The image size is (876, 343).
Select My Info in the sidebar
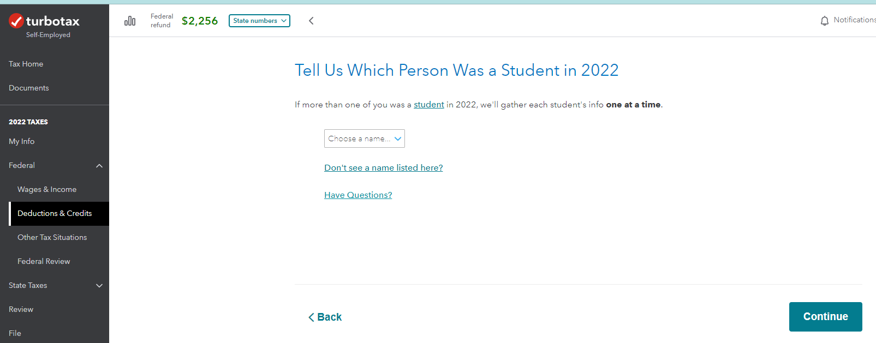pyautogui.click(x=22, y=141)
